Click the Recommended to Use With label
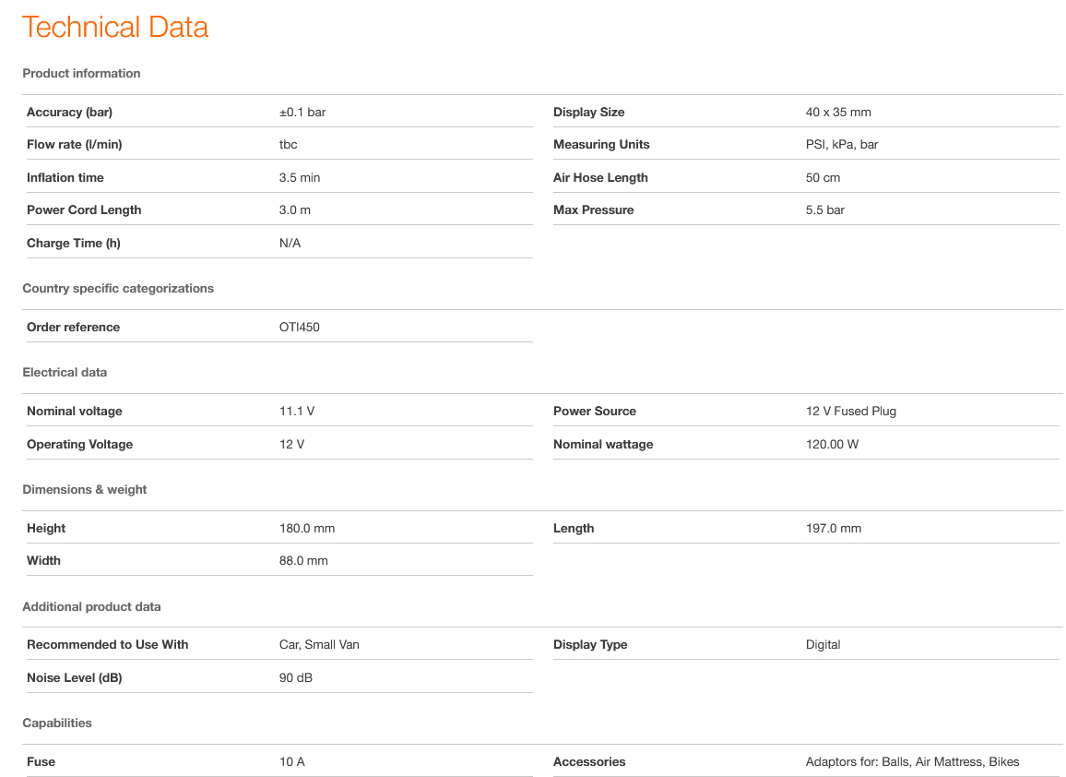Viewport: 1066px width, 777px height. tap(107, 644)
